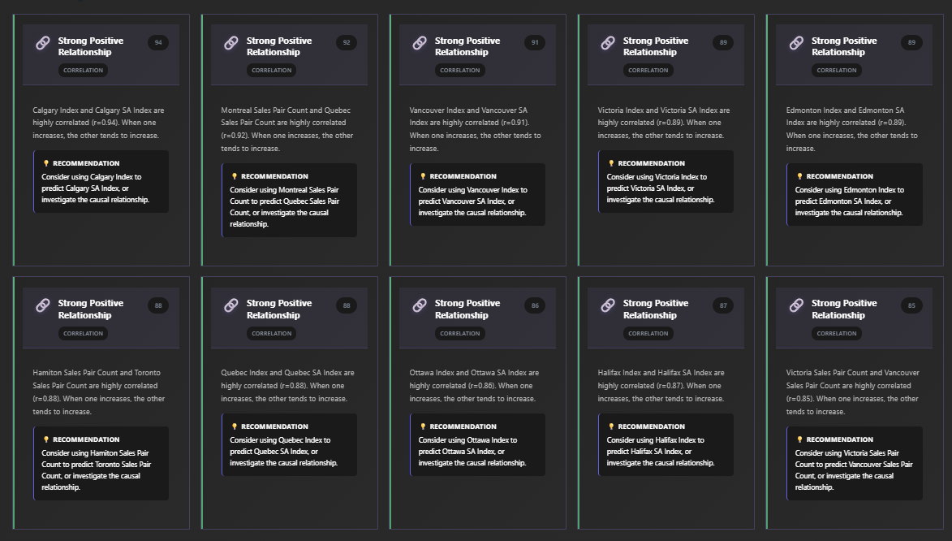This screenshot has width=952, height=541.
Task: Click the CORRELATION tag on the Halifax Index card
Action: coord(648,333)
